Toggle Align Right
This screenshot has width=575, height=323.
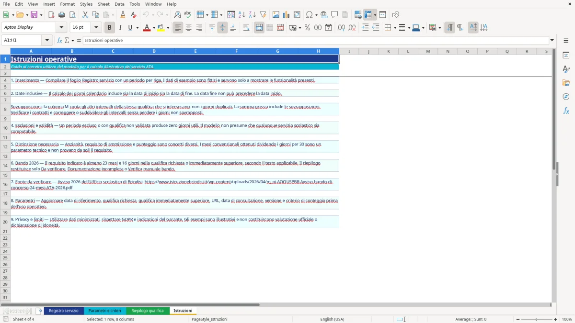[199, 28]
